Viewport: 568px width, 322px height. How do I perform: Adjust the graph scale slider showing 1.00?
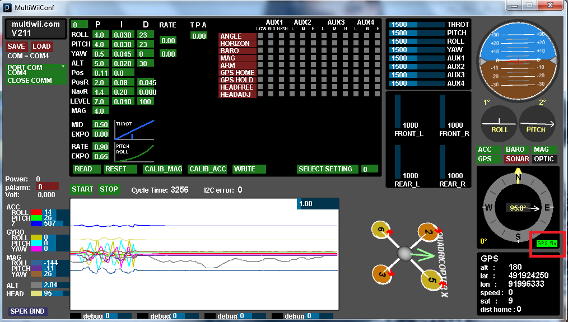coord(317,204)
